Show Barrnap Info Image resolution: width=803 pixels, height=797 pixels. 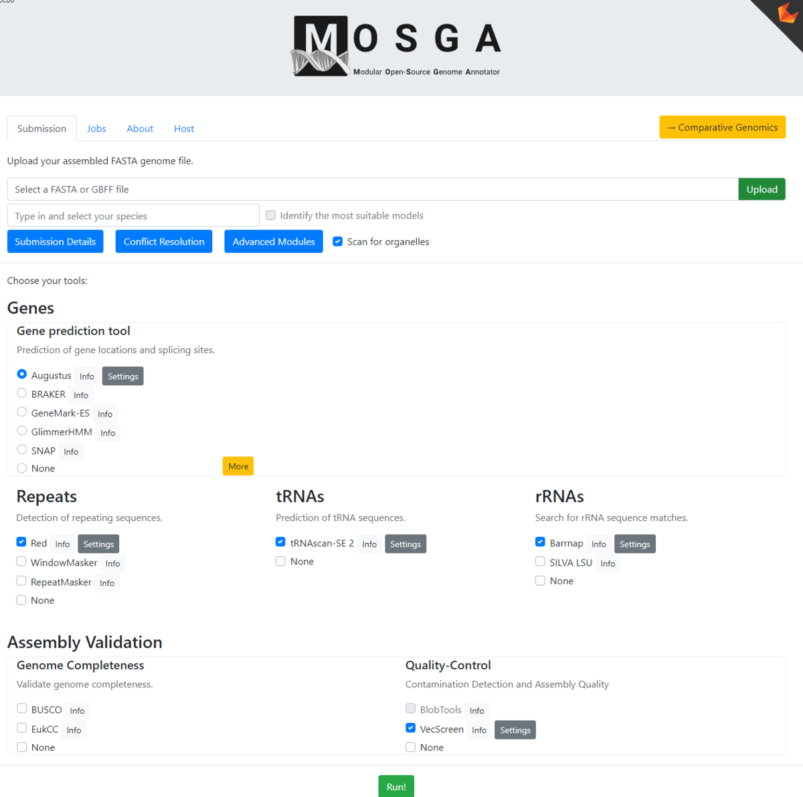(x=599, y=544)
